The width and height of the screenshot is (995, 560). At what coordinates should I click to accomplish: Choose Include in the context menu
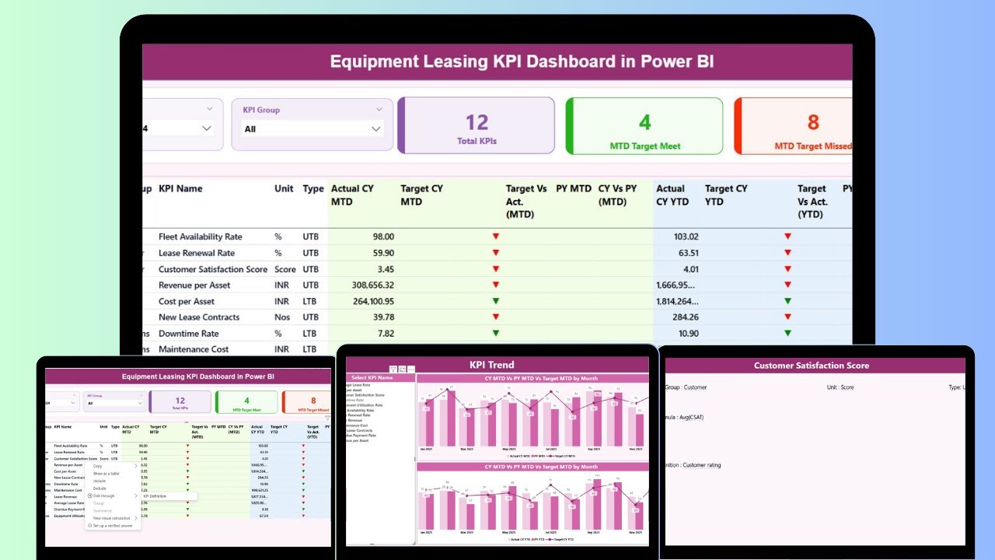99,481
